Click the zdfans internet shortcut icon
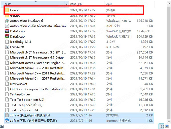Viewport: 171px width, 129px height. (7, 121)
